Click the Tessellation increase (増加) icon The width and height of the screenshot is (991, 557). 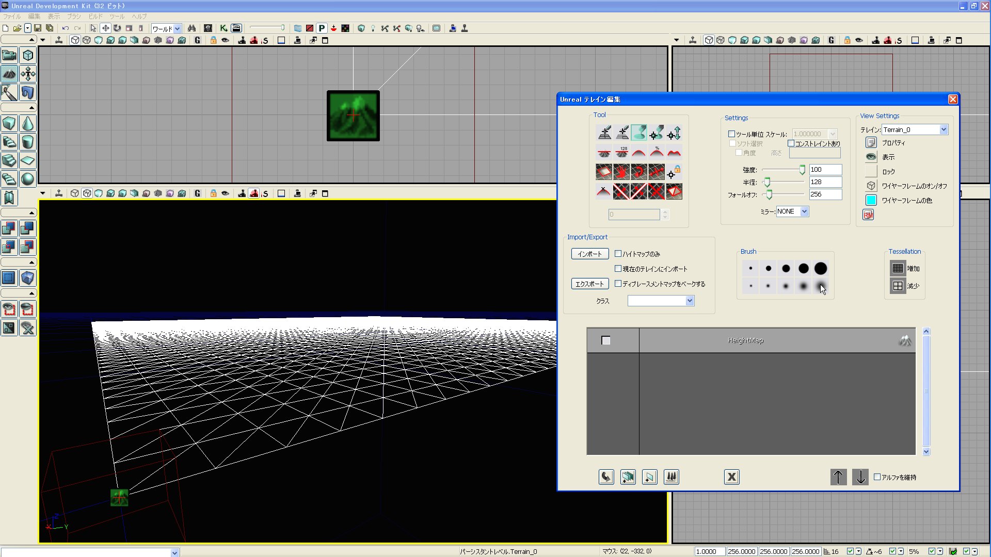pyautogui.click(x=898, y=268)
